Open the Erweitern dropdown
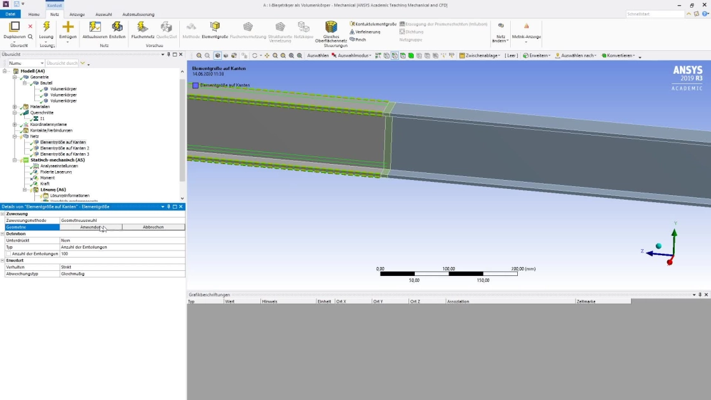 [536, 55]
